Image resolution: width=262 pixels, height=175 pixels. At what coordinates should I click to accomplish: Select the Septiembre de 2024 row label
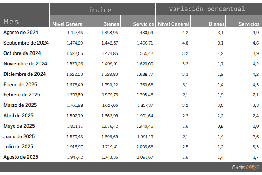[x=26, y=43]
